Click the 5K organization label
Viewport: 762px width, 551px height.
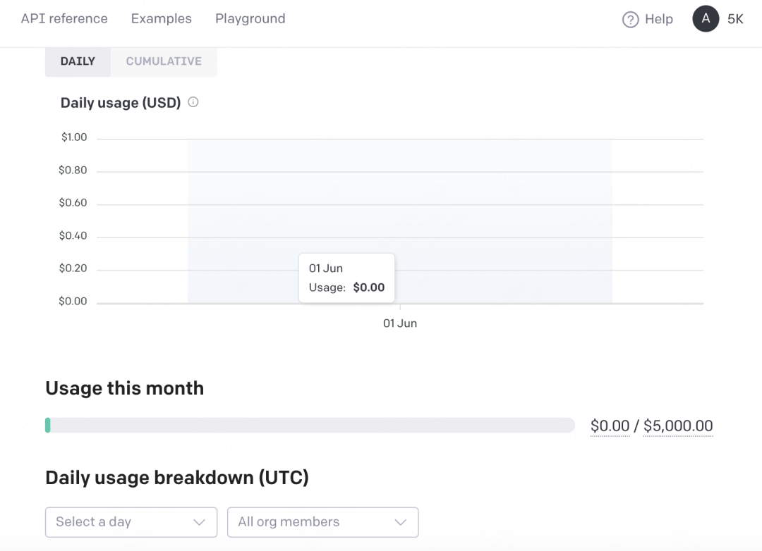pyautogui.click(x=735, y=19)
